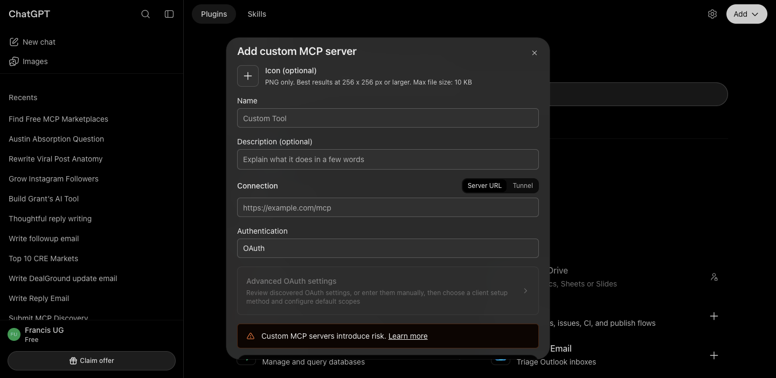Click the FU user avatar
776x378 pixels.
click(14, 334)
